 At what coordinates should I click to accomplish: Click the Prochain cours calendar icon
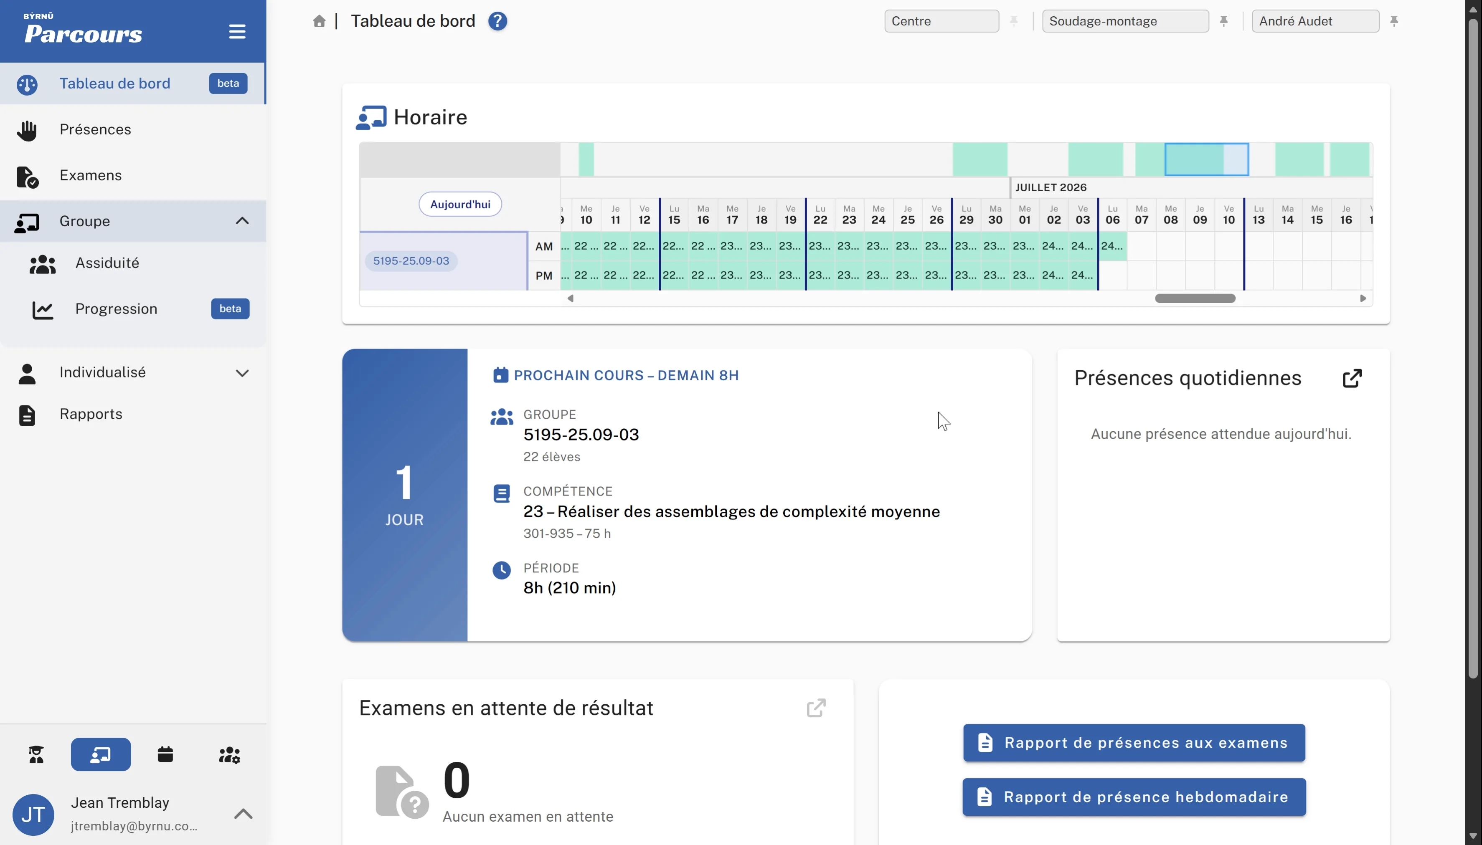(500, 375)
